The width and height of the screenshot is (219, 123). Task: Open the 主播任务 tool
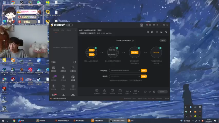coord(73,69)
